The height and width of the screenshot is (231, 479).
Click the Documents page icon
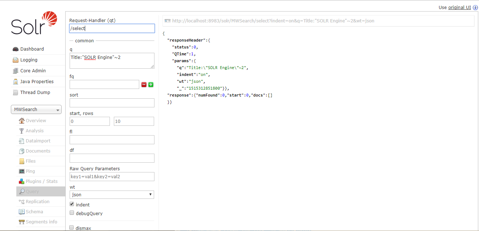tap(22, 151)
